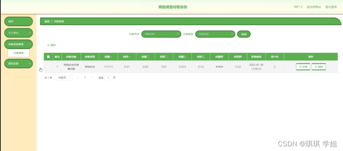Viewport: 343px width, 151px height.
Task: Click the 回答四 column header
Action: (238, 57)
